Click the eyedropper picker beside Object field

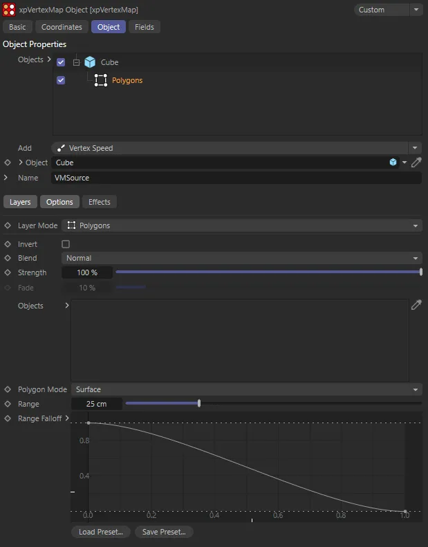416,163
